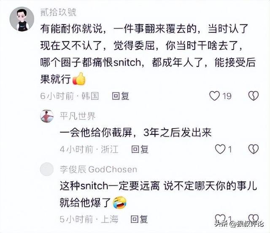Reply to 贰拾玖號 via 回复 button

tap(120, 96)
